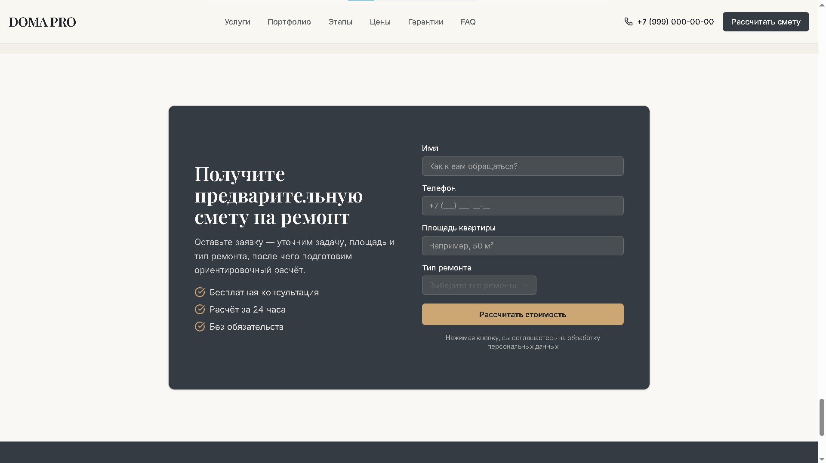The width and height of the screenshot is (826, 463).
Task: Click the Тип ремонта label
Action: 447,268
